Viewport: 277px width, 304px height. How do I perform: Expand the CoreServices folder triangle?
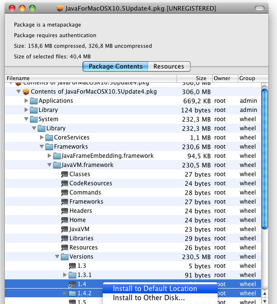click(42, 137)
